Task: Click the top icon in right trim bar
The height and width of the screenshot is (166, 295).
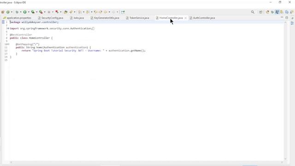Action: (292, 18)
